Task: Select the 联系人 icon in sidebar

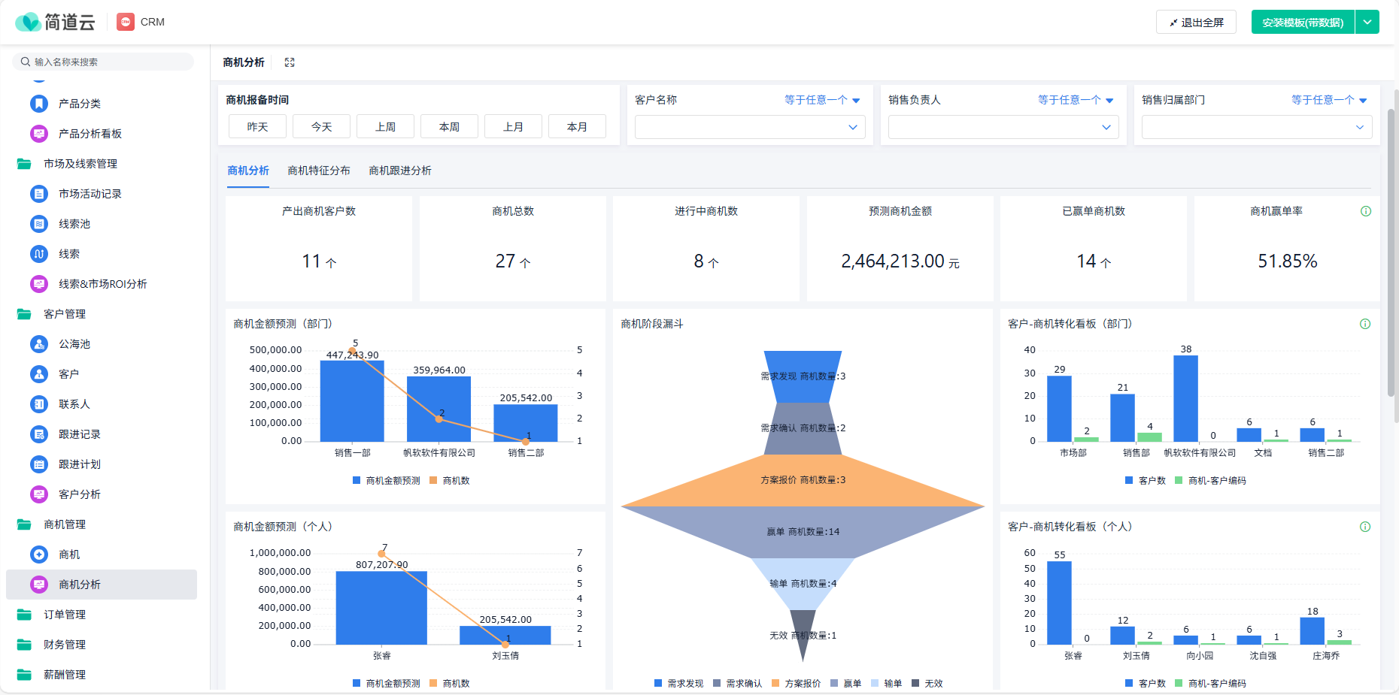Action: pos(39,404)
